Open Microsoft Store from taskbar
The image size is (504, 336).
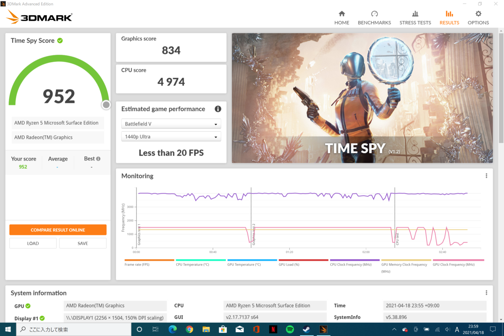point(223,330)
